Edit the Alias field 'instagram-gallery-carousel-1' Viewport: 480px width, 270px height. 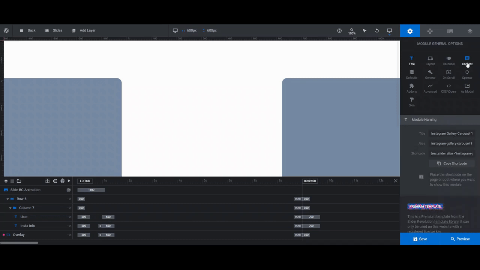pos(452,143)
